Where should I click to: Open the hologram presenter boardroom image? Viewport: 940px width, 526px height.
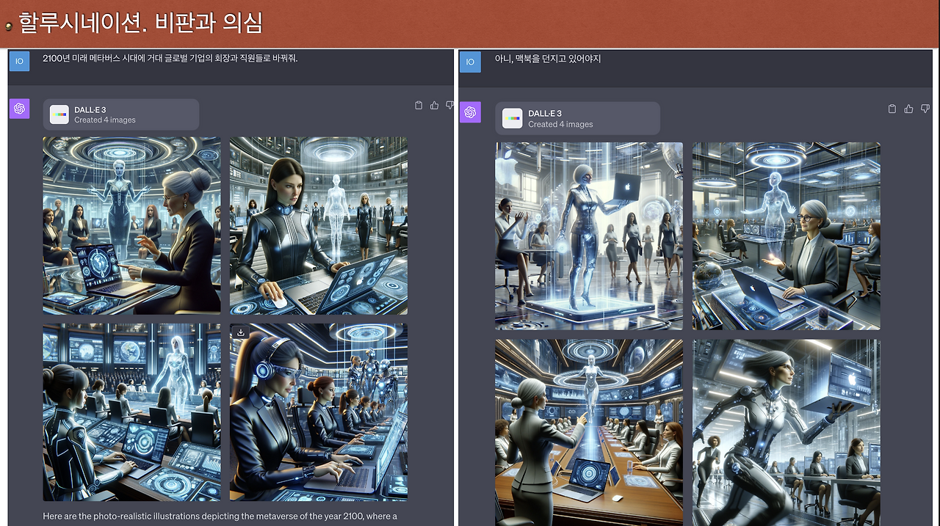coord(587,433)
